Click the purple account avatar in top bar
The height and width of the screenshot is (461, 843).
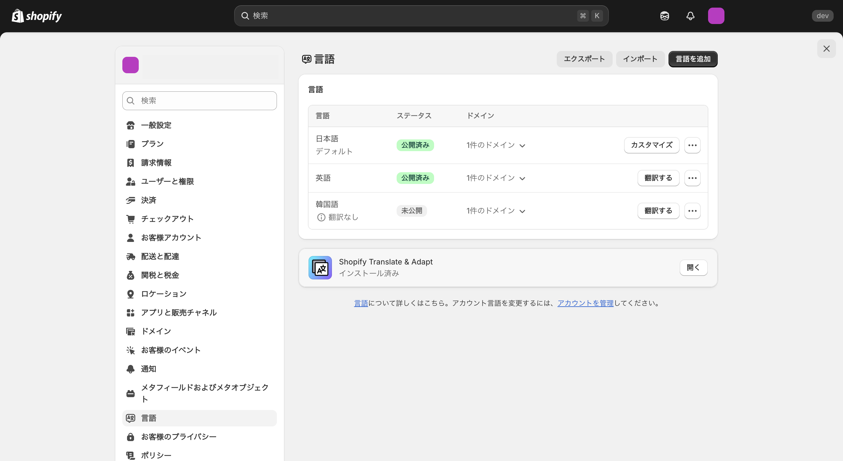click(x=716, y=16)
